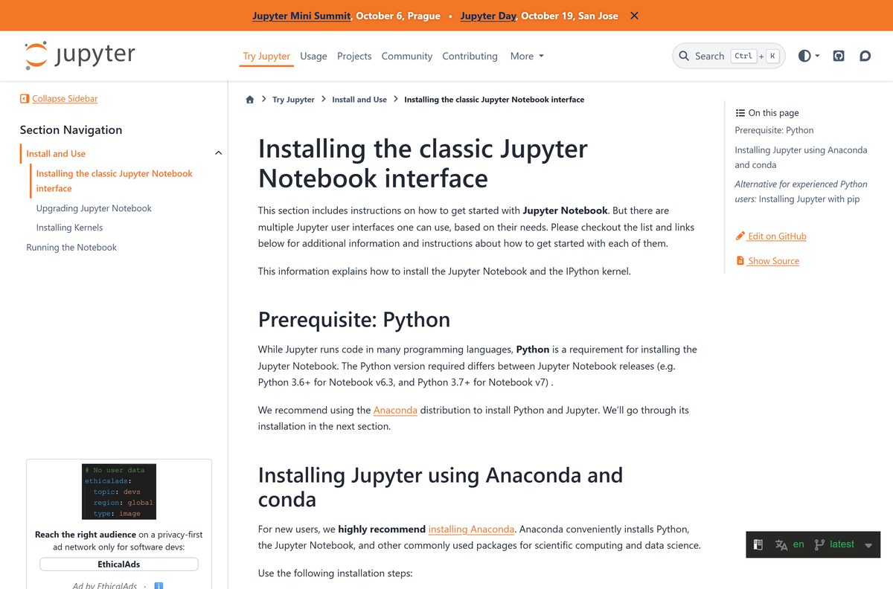Click the EthicalAds code image
This screenshot has height=589, width=893.
point(119,492)
